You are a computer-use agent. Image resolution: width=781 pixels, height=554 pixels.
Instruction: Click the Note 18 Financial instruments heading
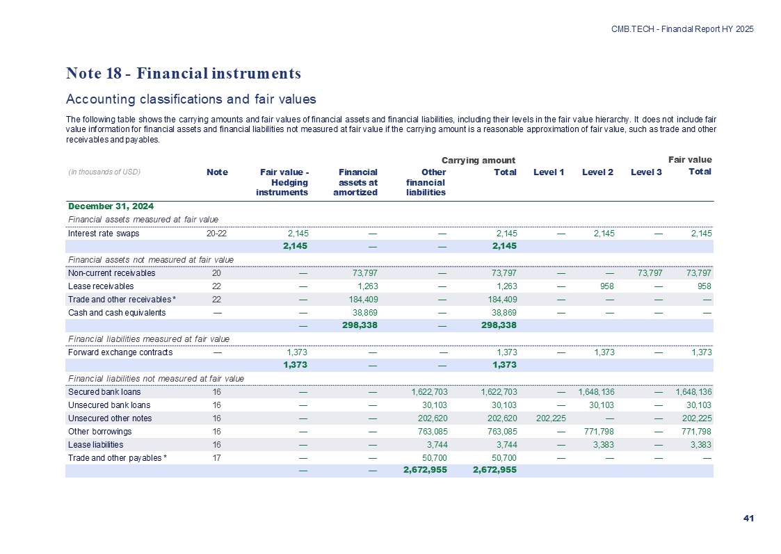click(183, 74)
